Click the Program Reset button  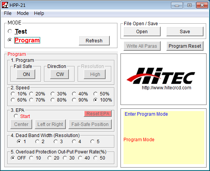185,46
